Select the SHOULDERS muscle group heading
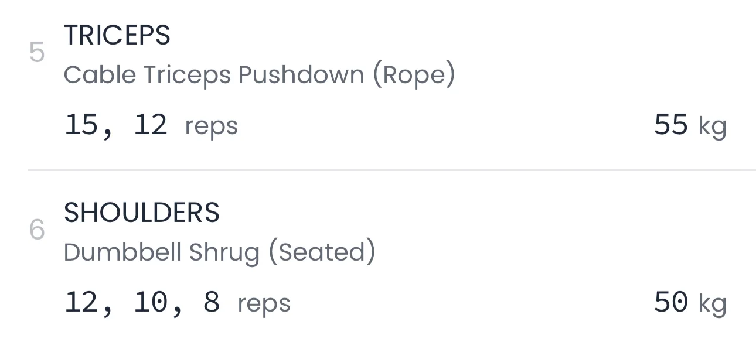 click(x=141, y=212)
